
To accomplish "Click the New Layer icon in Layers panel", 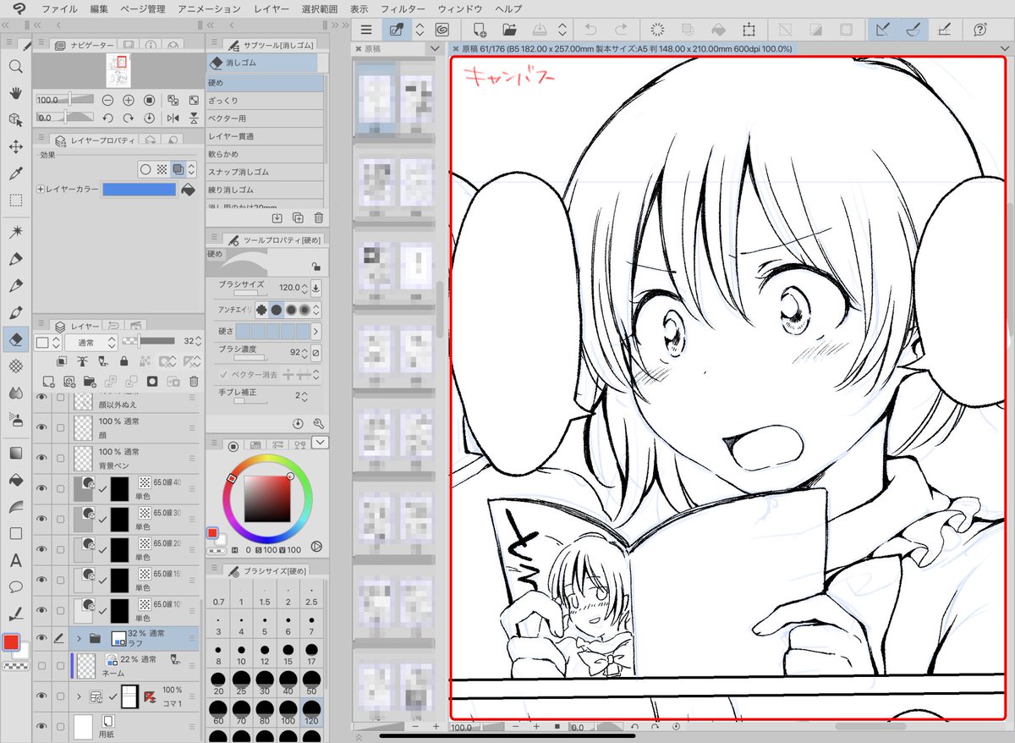I will pyautogui.click(x=49, y=381).
